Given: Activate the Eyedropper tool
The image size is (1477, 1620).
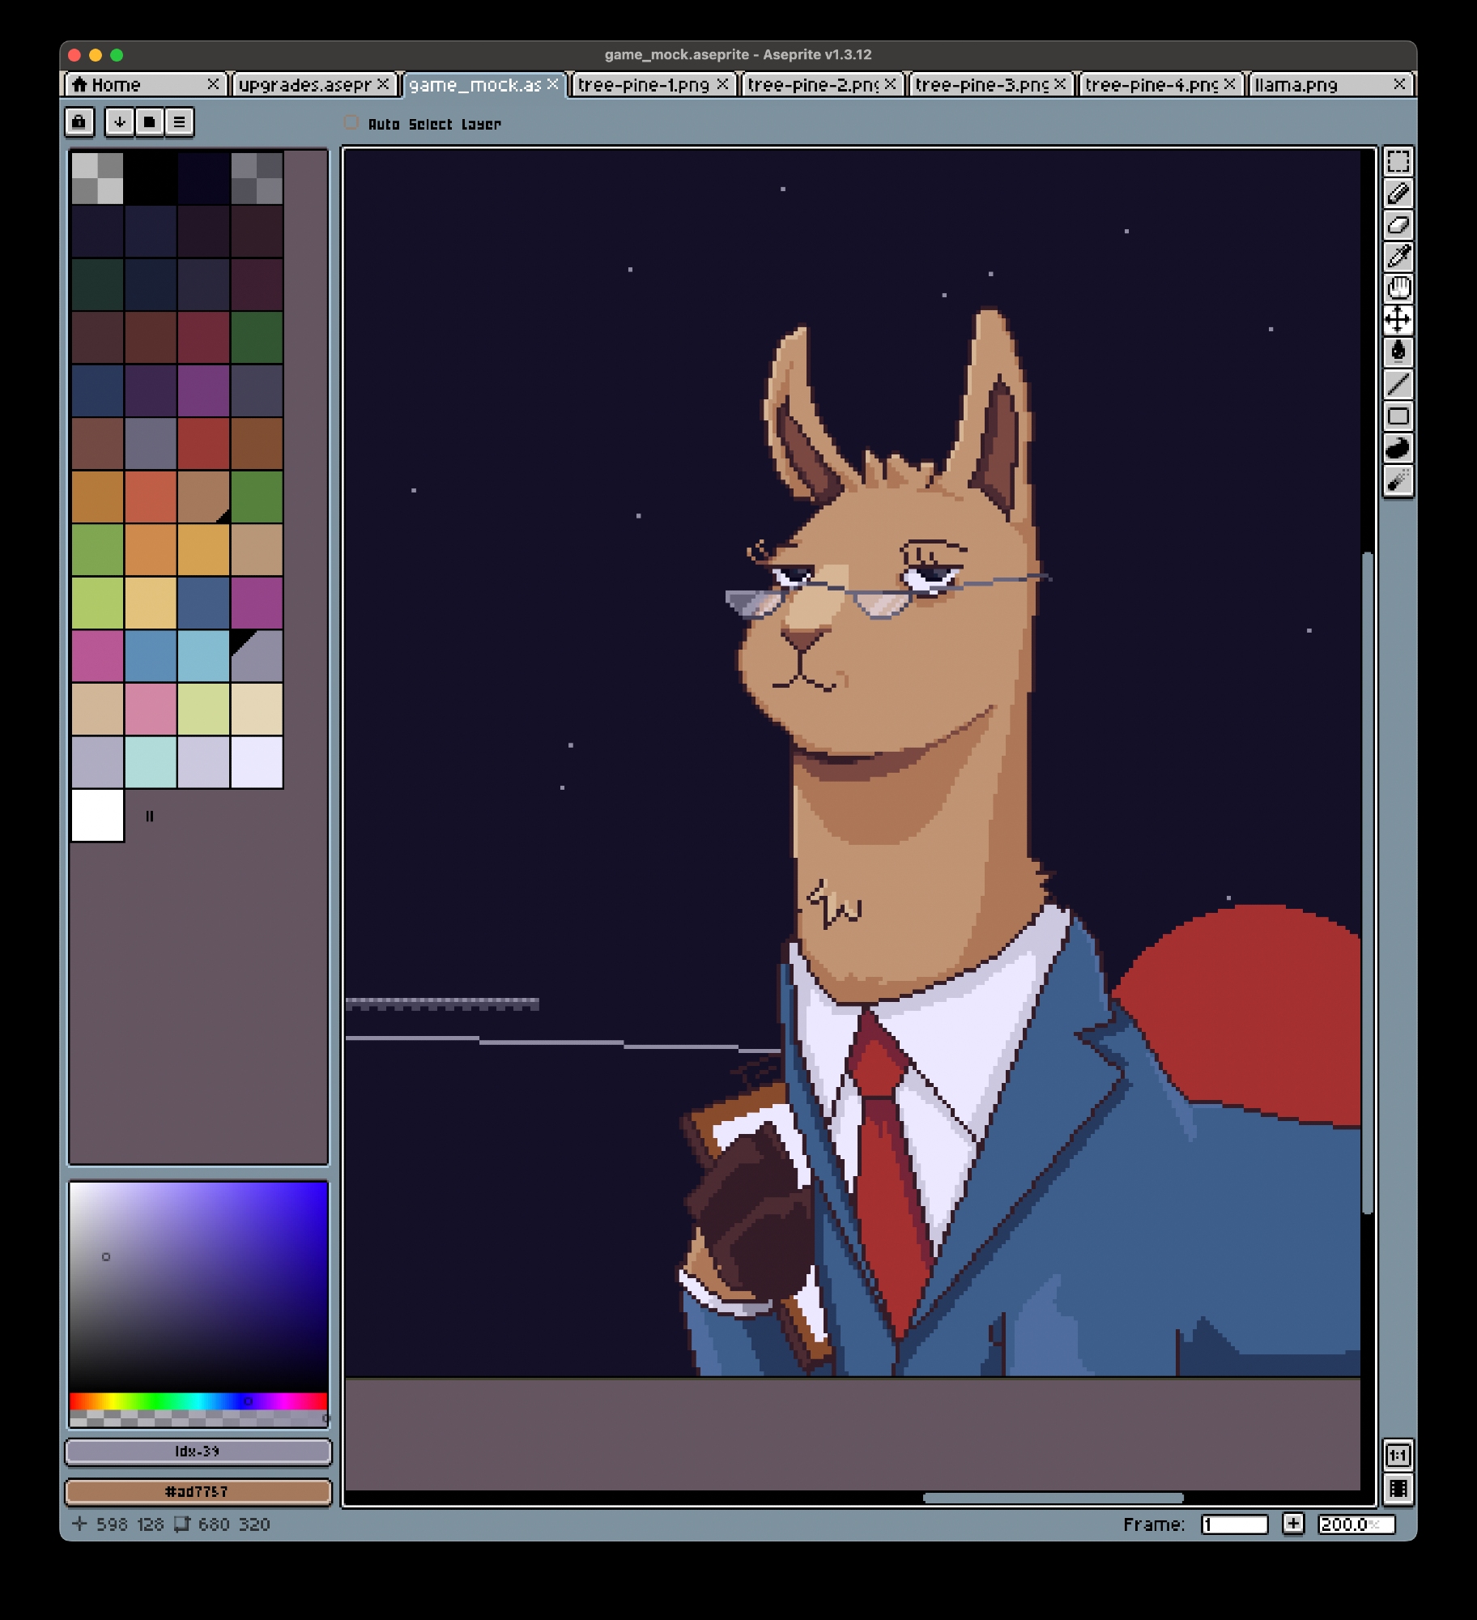Looking at the screenshot, I should [1398, 257].
